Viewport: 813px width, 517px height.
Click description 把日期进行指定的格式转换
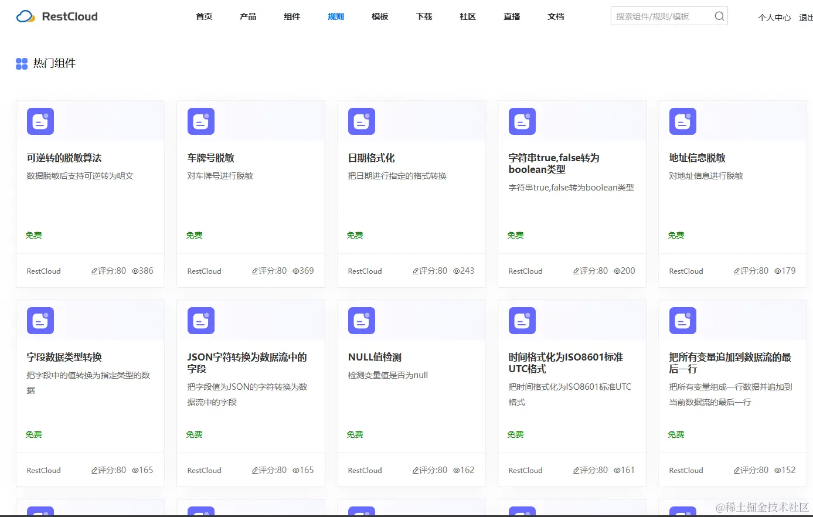pos(397,176)
